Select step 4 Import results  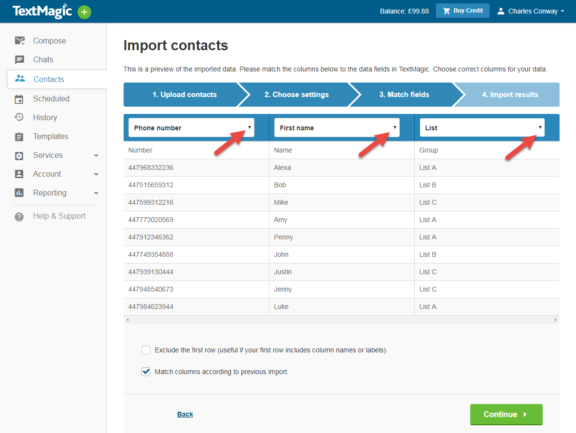510,95
